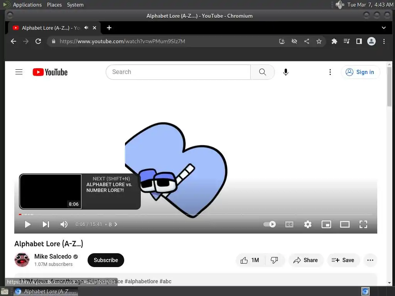
Task: Open the Chromium three-dot menu
Action: 384,41
